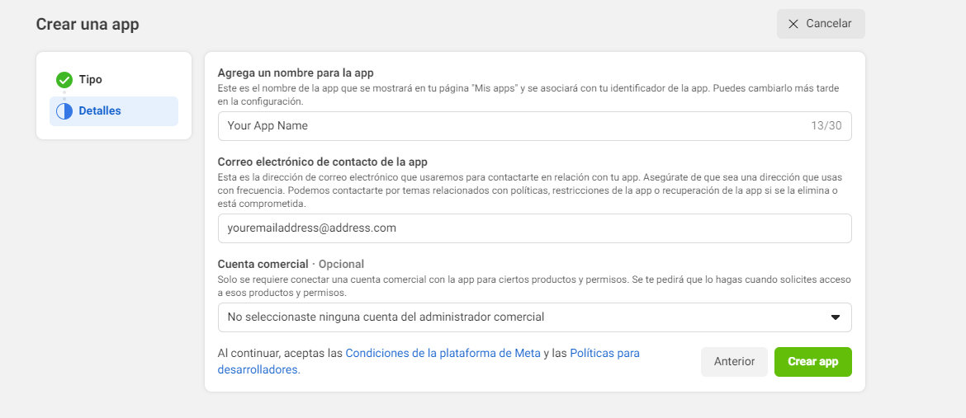
Task: Open the Condiciones de la plataforma de Meta link
Action: 443,353
